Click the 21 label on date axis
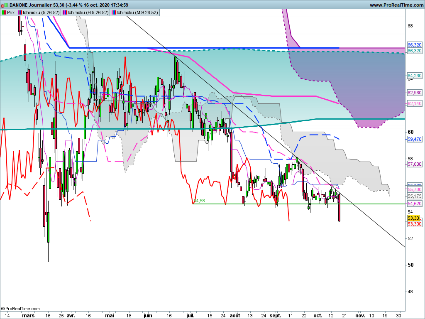The image size is (425, 319). [x=344, y=316]
